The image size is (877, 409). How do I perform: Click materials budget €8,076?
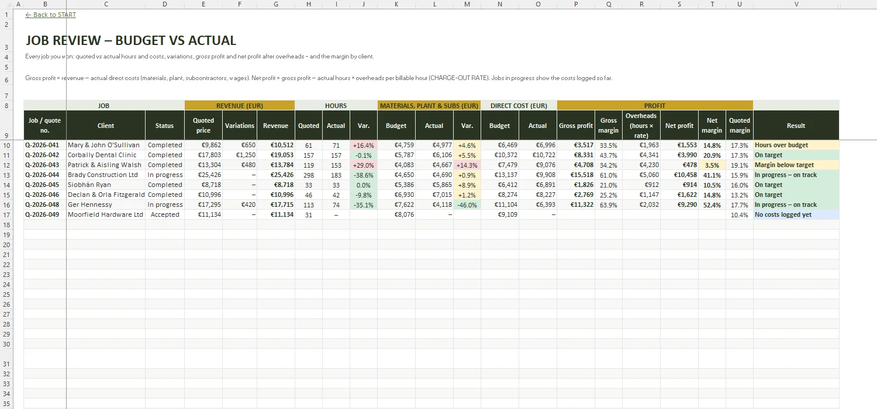coord(396,214)
